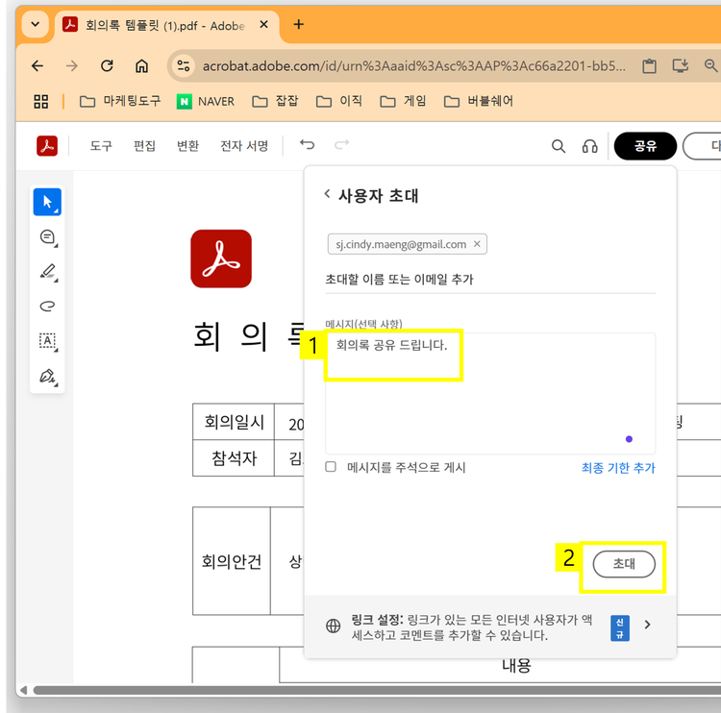Click the 회의안건 table cell

pos(232,561)
